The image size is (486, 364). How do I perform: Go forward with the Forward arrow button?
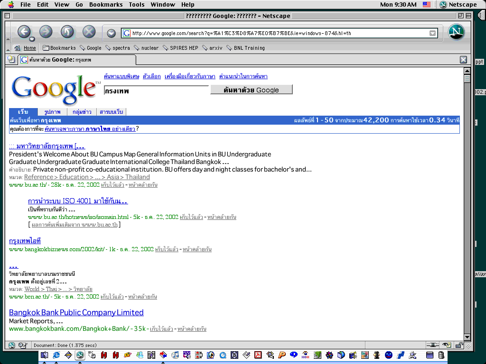pyautogui.click(x=46, y=32)
